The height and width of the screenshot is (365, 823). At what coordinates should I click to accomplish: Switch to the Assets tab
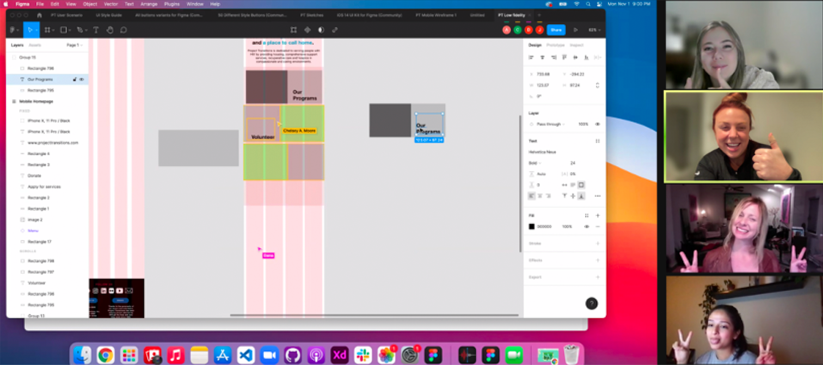click(34, 45)
